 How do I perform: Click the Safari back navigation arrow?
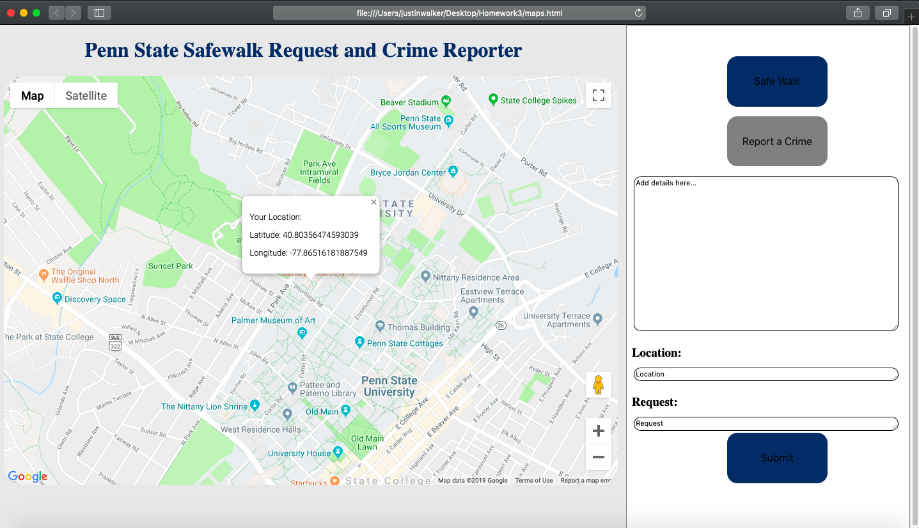(56, 13)
